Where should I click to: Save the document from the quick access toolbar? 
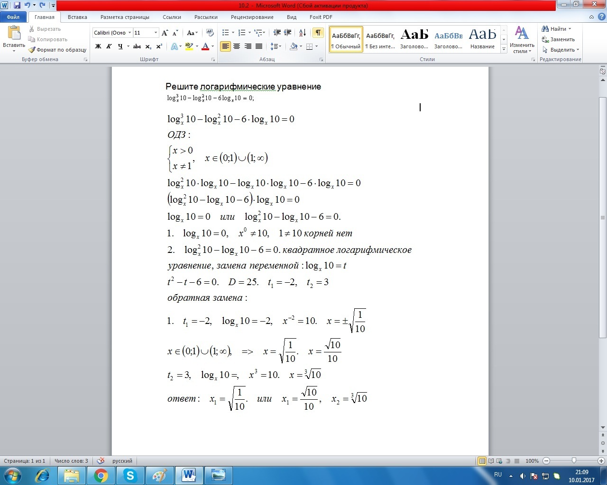tap(17, 5)
